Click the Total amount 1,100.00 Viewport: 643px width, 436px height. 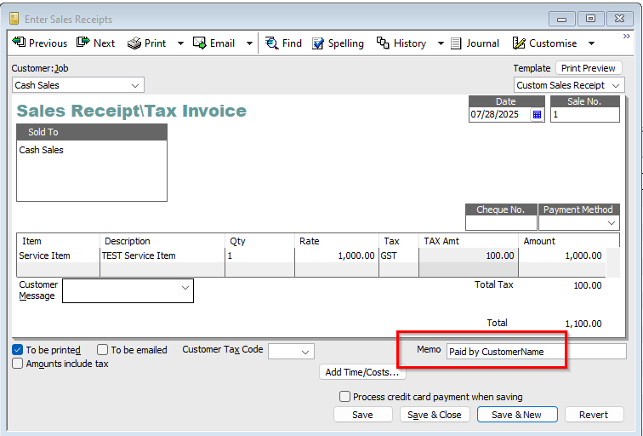click(x=583, y=324)
